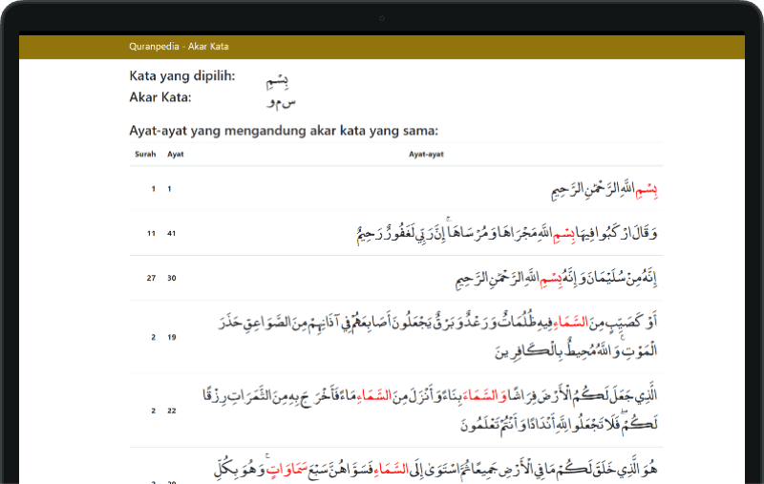This screenshot has height=484, width=764.
Task: Click the ayat number 22 cell
Action: (x=172, y=410)
